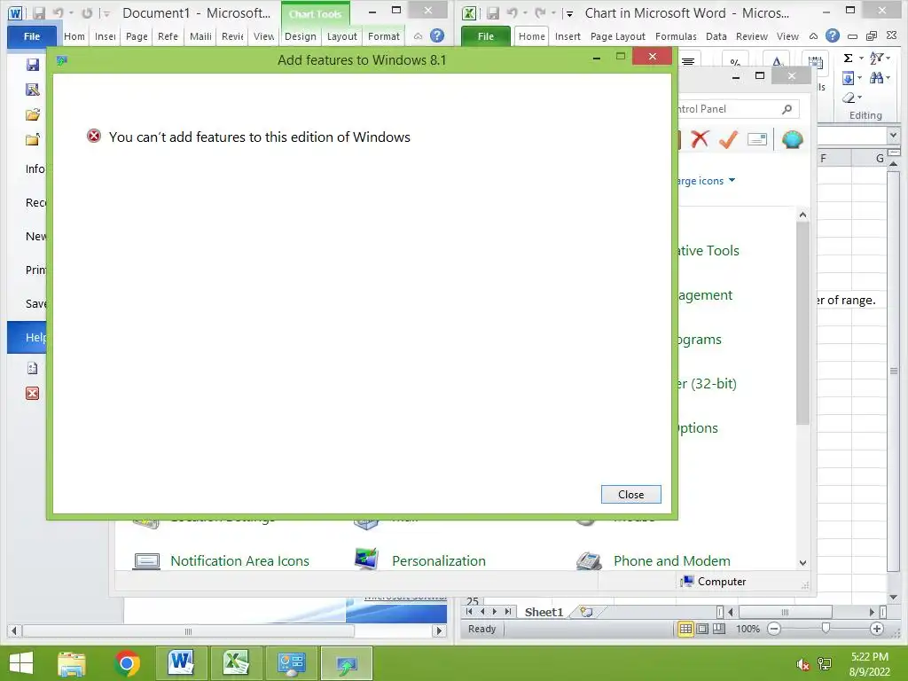Image resolution: width=908 pixels, height=681 pixels.
Task: Open Word Chart Tools Layout tab
Action: point(341,35)
